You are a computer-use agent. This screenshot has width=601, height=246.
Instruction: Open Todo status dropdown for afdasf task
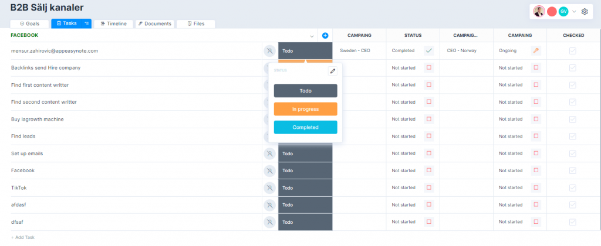coord(305,205)
